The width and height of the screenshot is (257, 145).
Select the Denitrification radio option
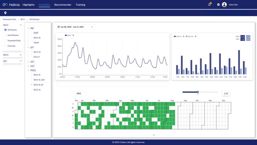point(5,35)
